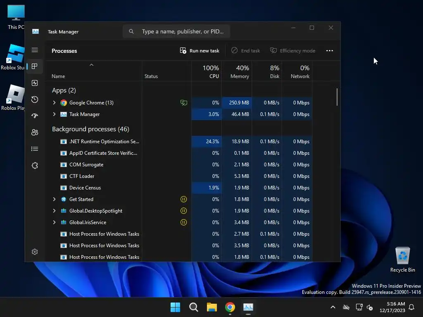Image resolution: width=423 pixels, height=317 pixels.
Task: Click the suspended icon on Global.DesktopSpotlight row
Action: (183, 211)
